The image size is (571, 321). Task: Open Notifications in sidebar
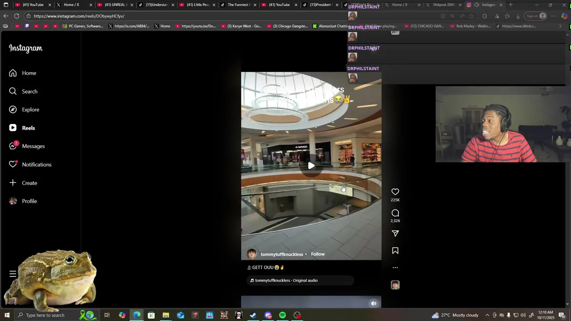[30, 165]
